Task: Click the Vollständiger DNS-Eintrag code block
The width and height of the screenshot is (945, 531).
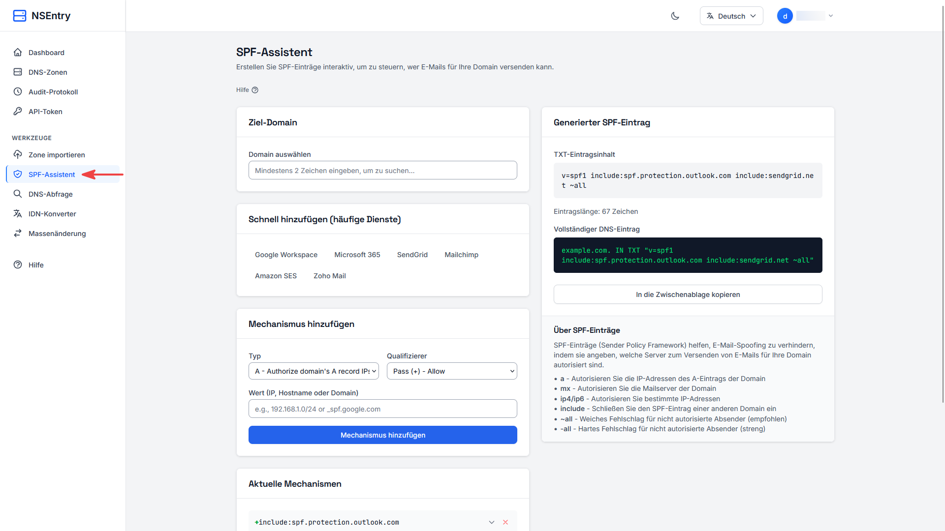Action: [688, 255]
